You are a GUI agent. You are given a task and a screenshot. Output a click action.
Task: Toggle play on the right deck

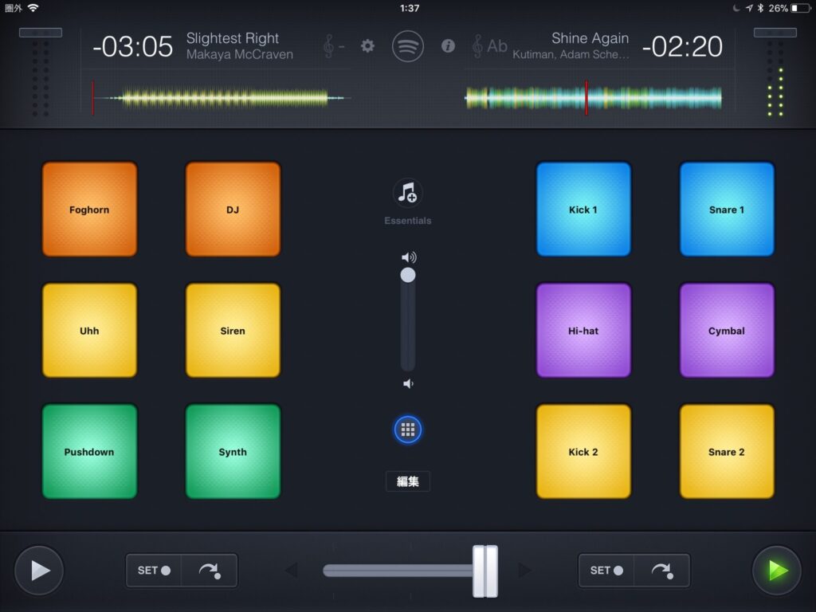(x=777, y=571)
